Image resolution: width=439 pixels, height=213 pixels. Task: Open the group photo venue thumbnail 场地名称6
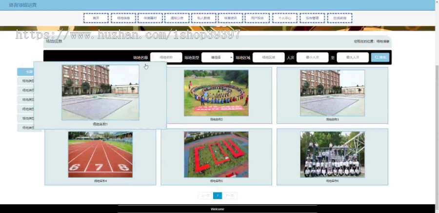[332, 155]
